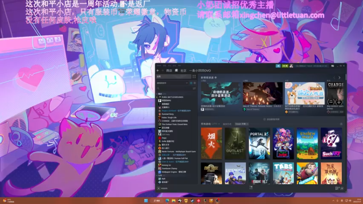Click the add a game plus icon
Viewport: 363px width, 204px height.
158,188
